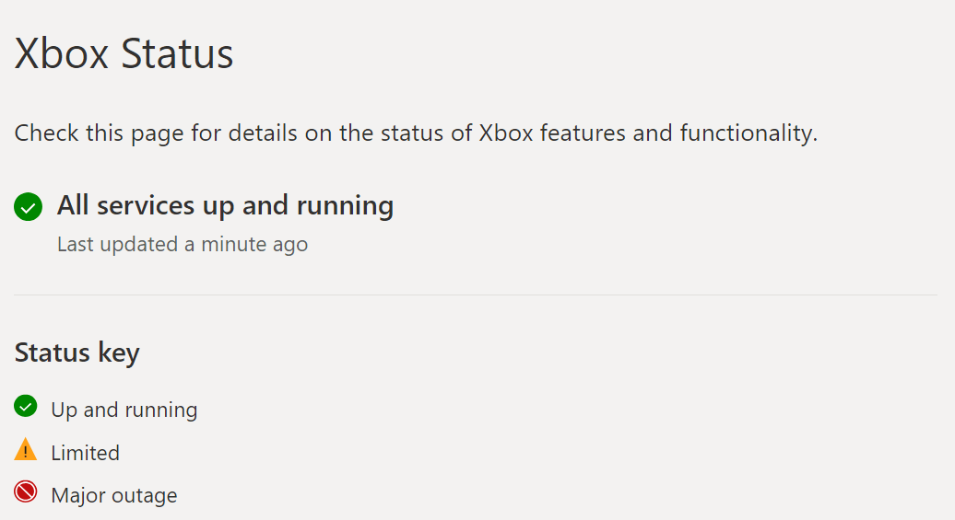Click the orange warning triangle Limited icon
The height and width of the screenshot is (520, 955).
pos(26,449)
